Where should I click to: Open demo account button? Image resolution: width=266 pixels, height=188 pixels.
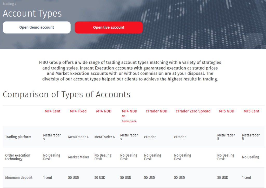[37, 27]
